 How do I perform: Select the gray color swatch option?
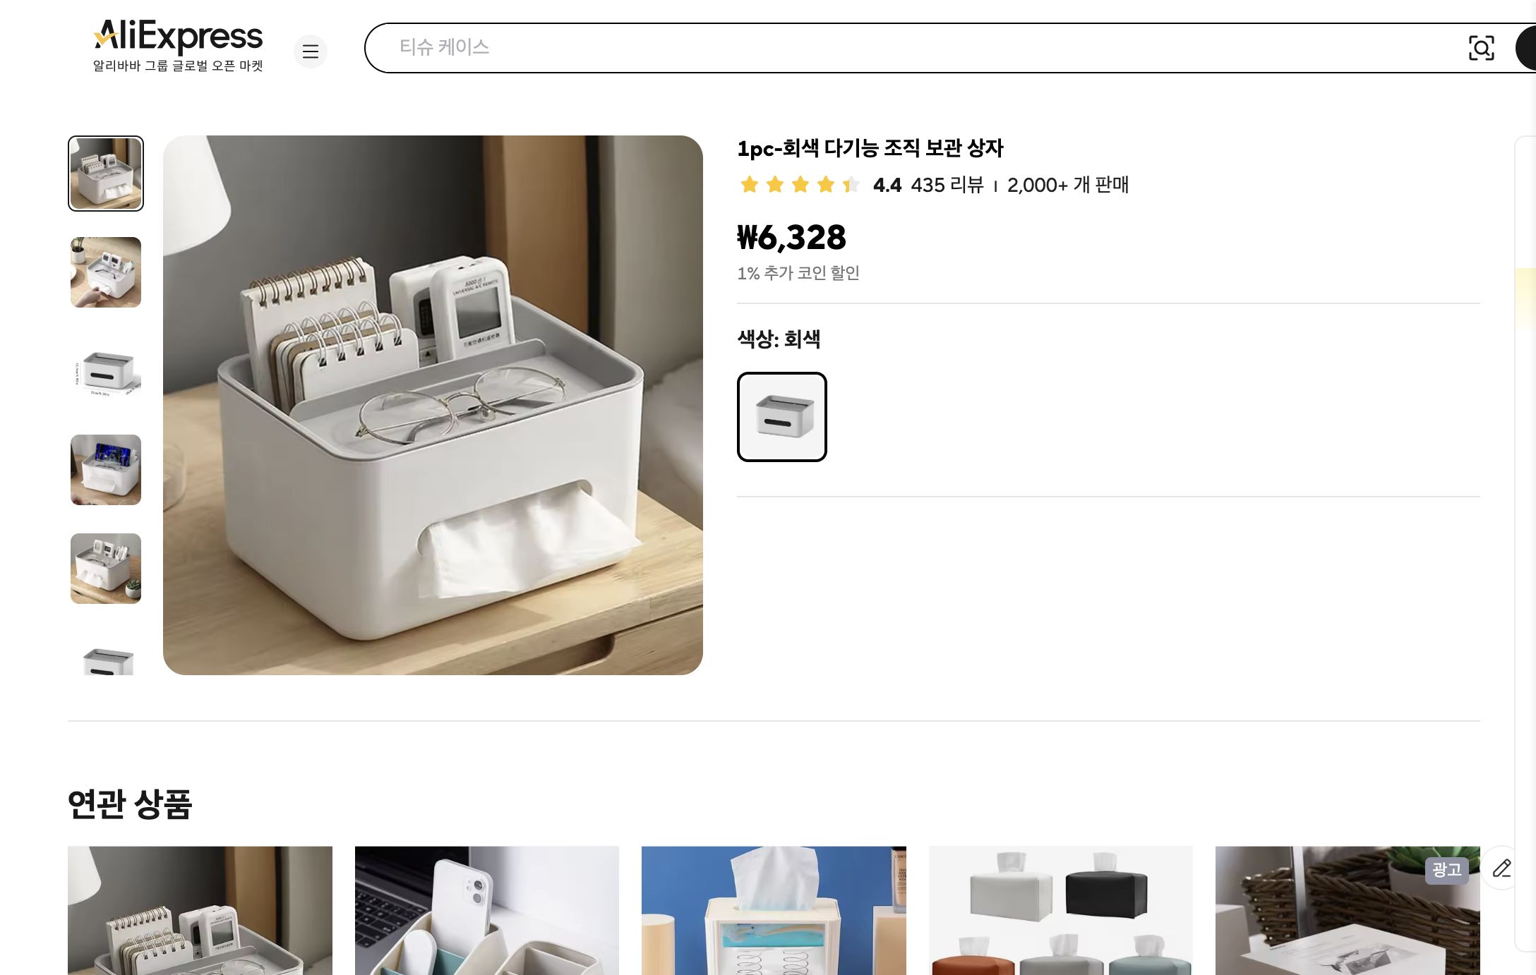pyautogui.click(x=782, y=417)
